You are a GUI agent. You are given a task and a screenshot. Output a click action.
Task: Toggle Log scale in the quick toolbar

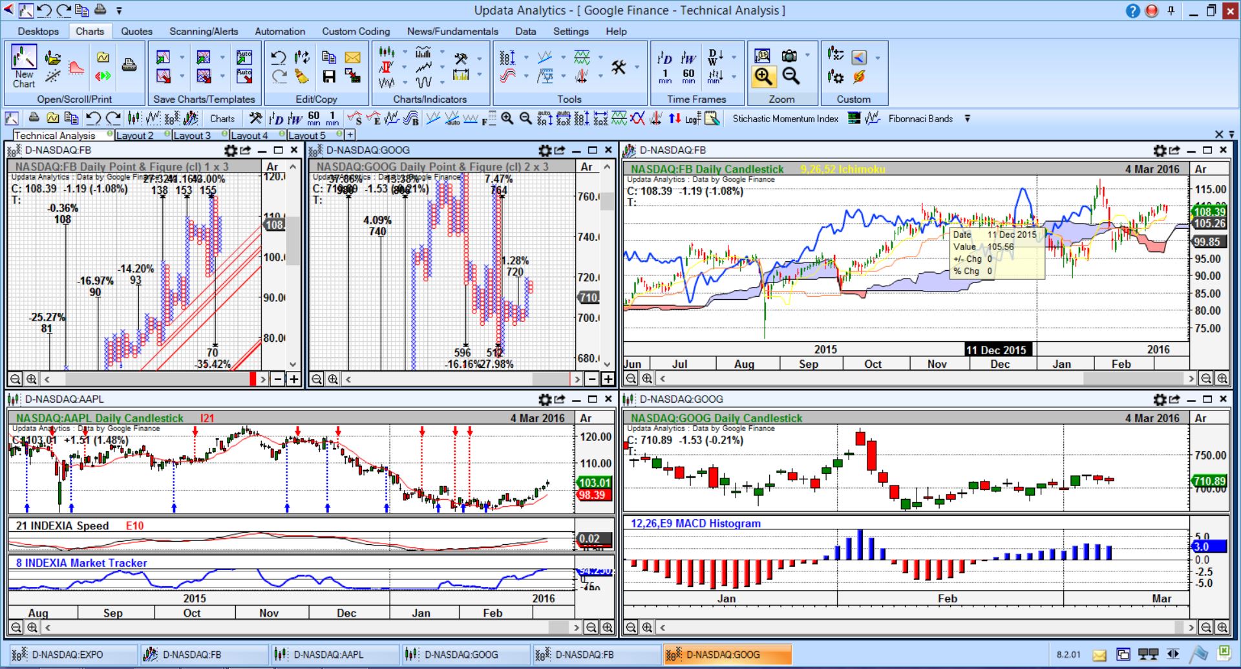[x=692, y=119]
